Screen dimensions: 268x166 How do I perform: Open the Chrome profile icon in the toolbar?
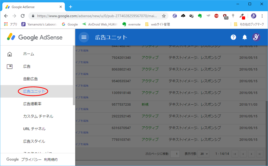(253, 16)
